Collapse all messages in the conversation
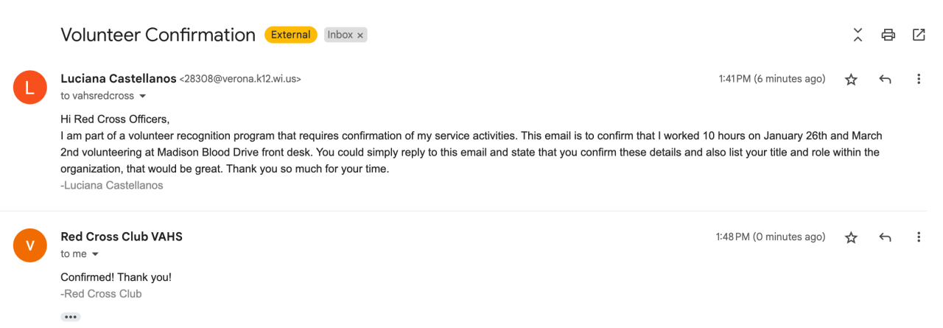 tap(858, 35)
